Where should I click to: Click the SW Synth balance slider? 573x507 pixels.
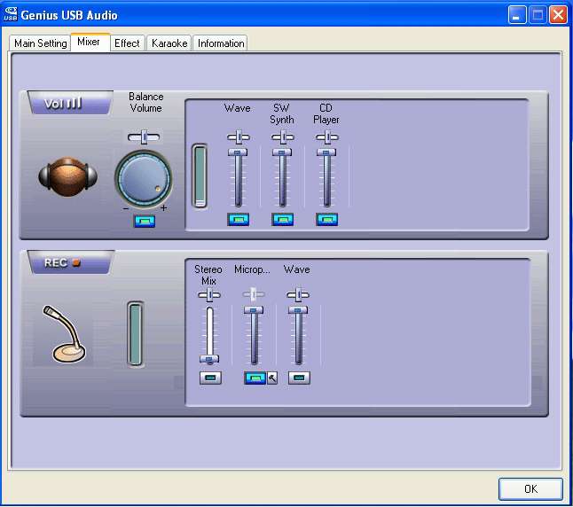[282, 137]
